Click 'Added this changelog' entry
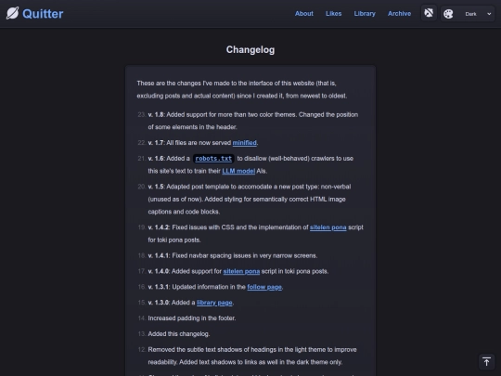501x376 pixels. coord(179,334)
